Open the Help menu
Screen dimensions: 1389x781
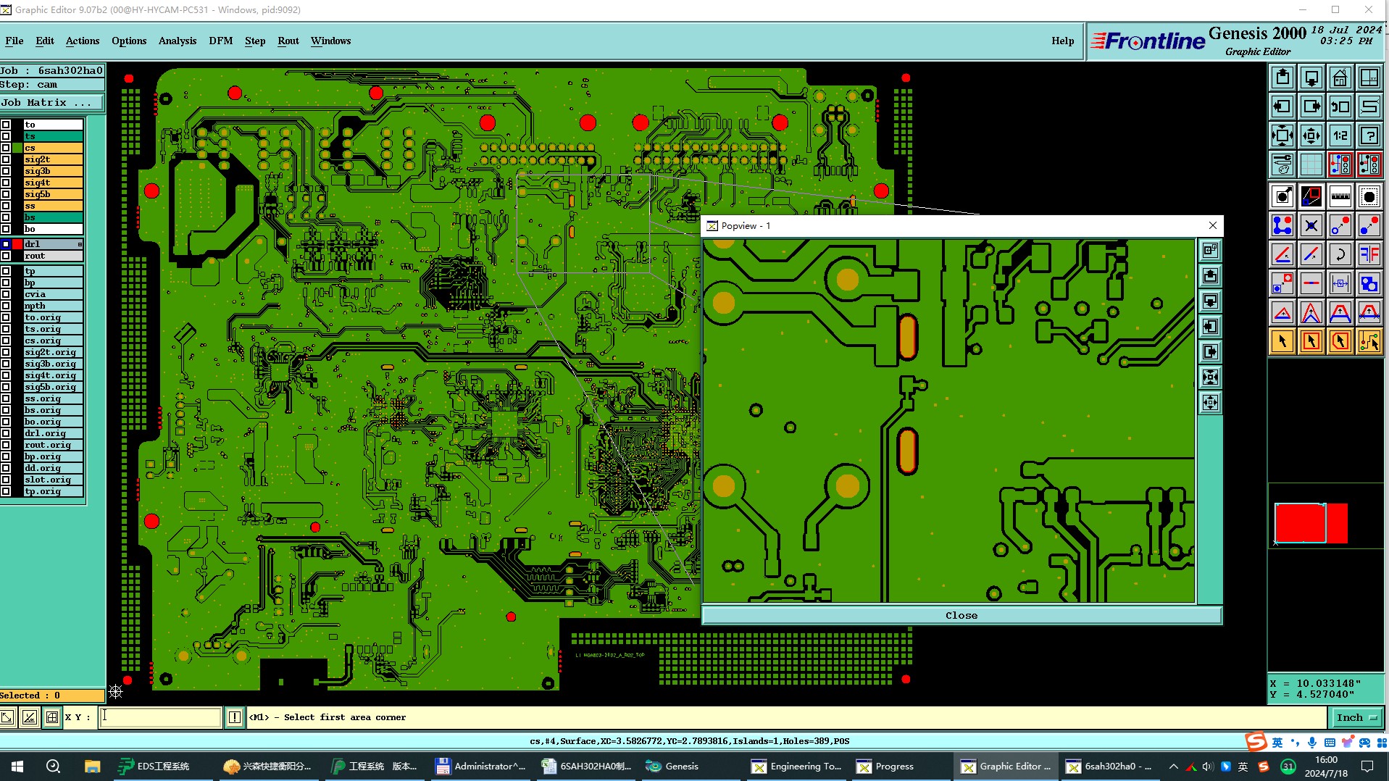(x=1063, y=41)
